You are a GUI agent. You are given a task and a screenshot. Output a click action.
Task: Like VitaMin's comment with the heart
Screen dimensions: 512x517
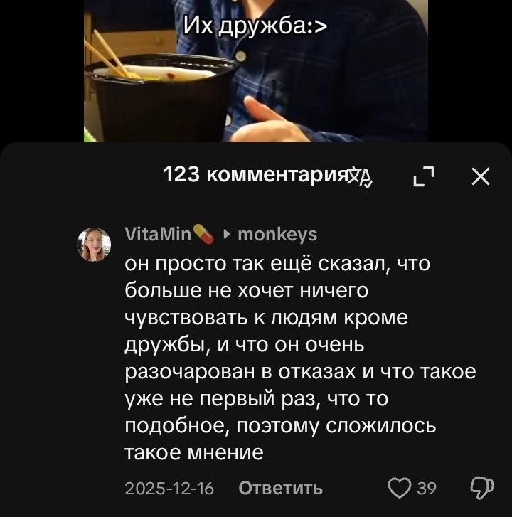400,488
